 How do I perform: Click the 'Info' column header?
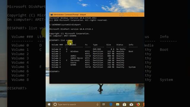coord(131,45)
